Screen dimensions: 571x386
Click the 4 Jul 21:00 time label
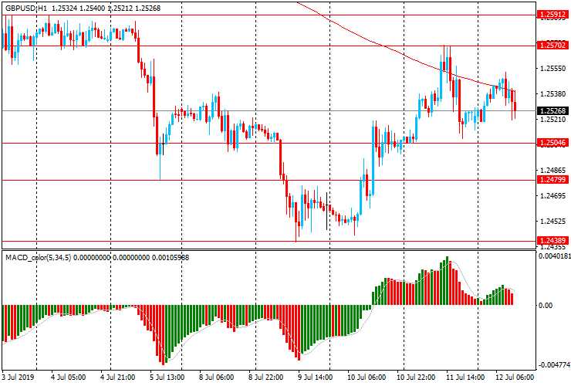tap(117, 377)
